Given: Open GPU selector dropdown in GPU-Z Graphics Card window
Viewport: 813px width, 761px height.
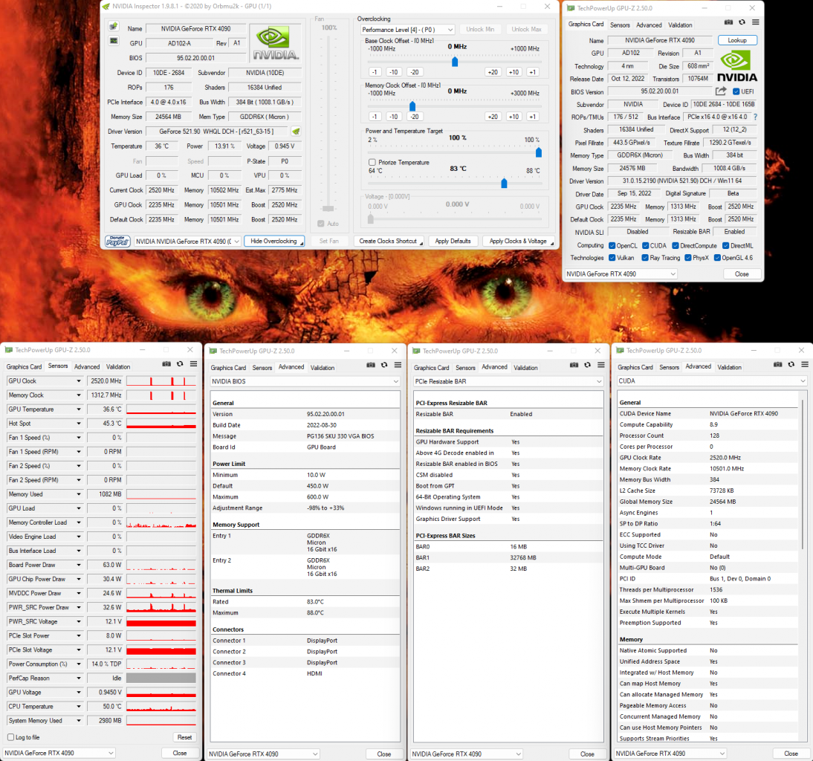Looking at the screenshot, I should tap(621, 273).
